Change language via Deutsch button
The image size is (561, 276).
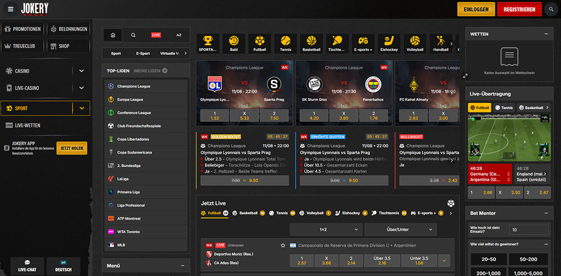(x=63, y=266)
